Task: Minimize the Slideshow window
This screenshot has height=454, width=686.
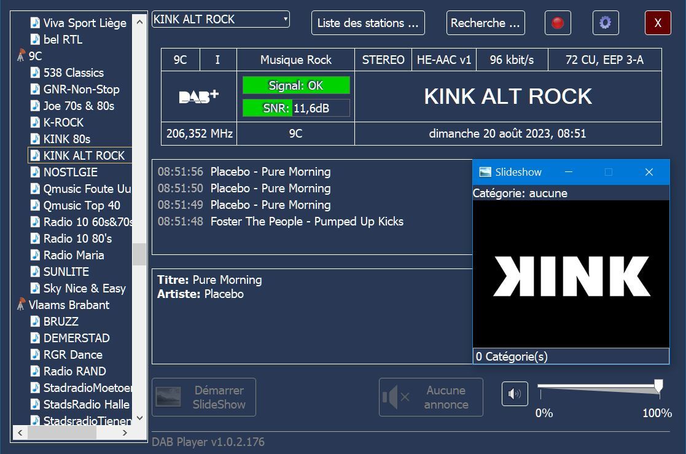Action: coord(569,172)
